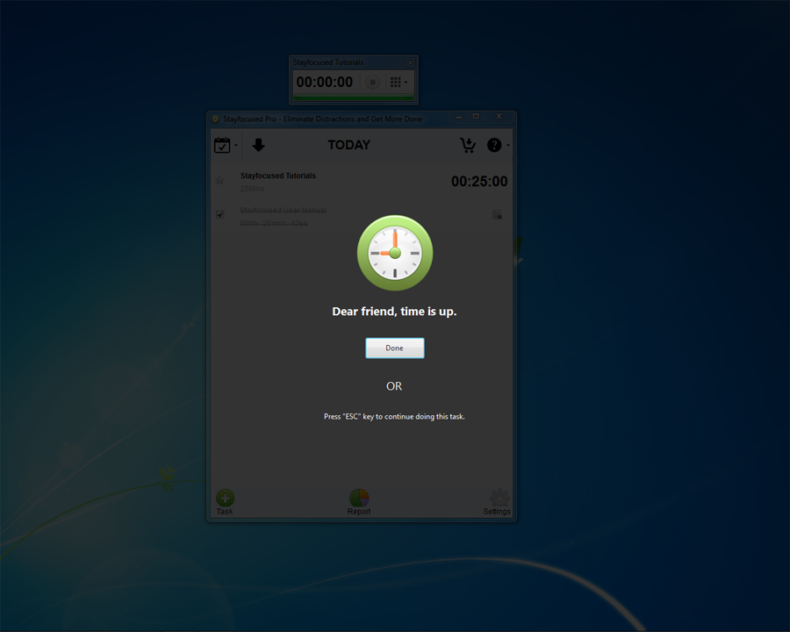This screenshot has width=790, height=632.
Task: Toggle the star next to Stayfocused Tutorials
Action: pyautogui.click(x=219, y=181)
